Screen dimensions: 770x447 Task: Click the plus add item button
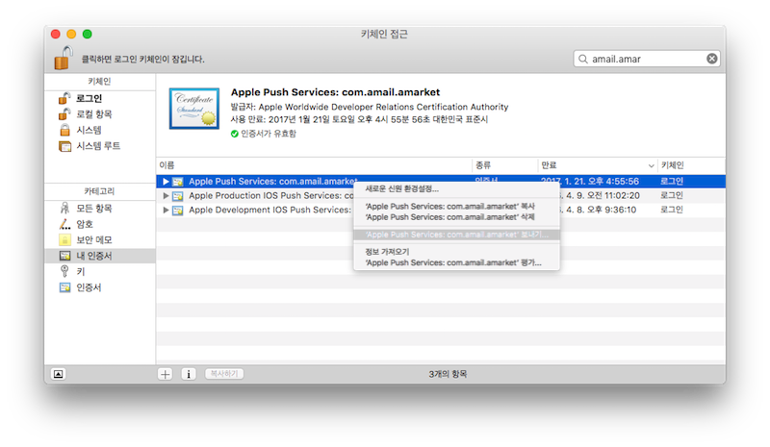(165, 374)
